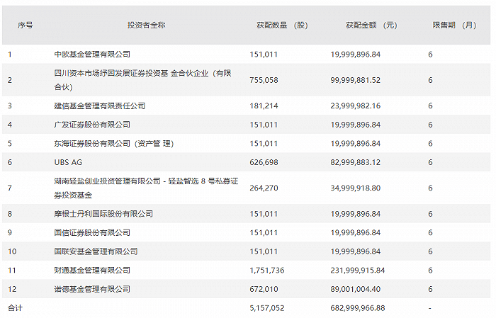This screenshot has height=318, width=496.
Task: Select the 19,999,896.84 amount for 摩根士丹利
Action: [356, 214]
